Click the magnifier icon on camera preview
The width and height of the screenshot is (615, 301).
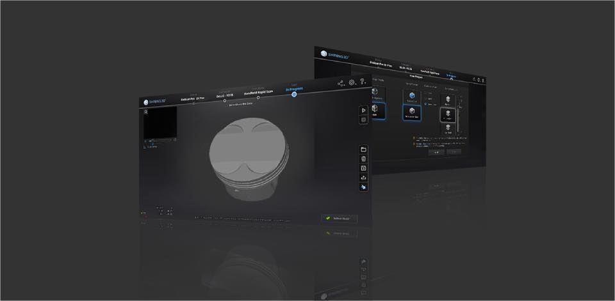145,112
